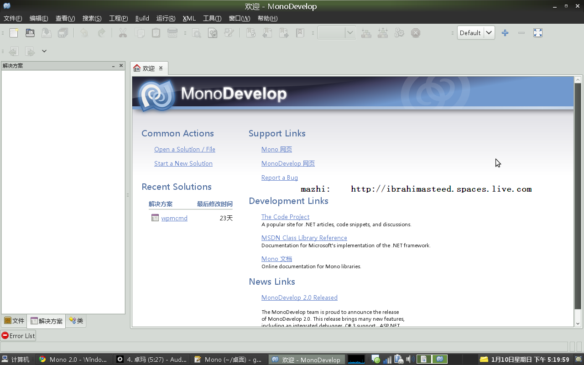
Task: Click the minus icon to delete layout
Action: click(x=521, y=33)
